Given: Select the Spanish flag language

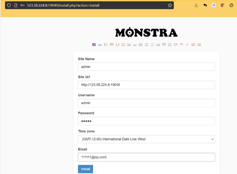Looking at the screenshot, I should click(x=123, y=45).
